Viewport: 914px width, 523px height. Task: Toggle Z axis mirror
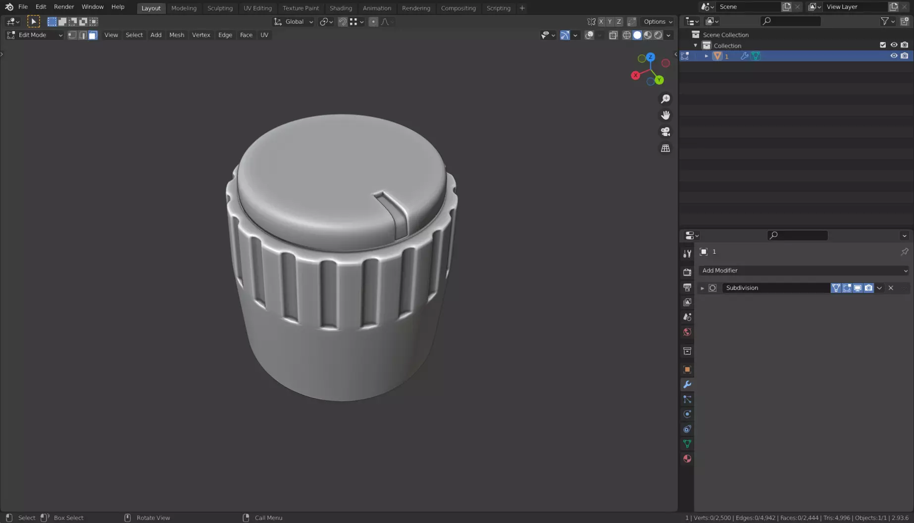(x=619, y=22)
